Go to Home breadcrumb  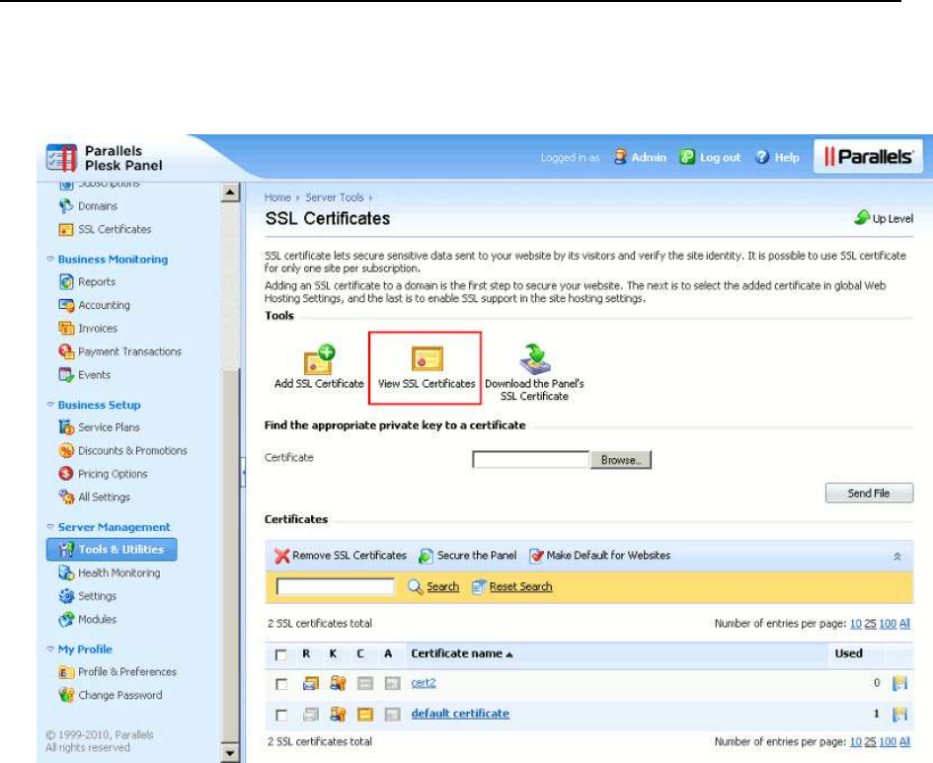click(277, 197)
